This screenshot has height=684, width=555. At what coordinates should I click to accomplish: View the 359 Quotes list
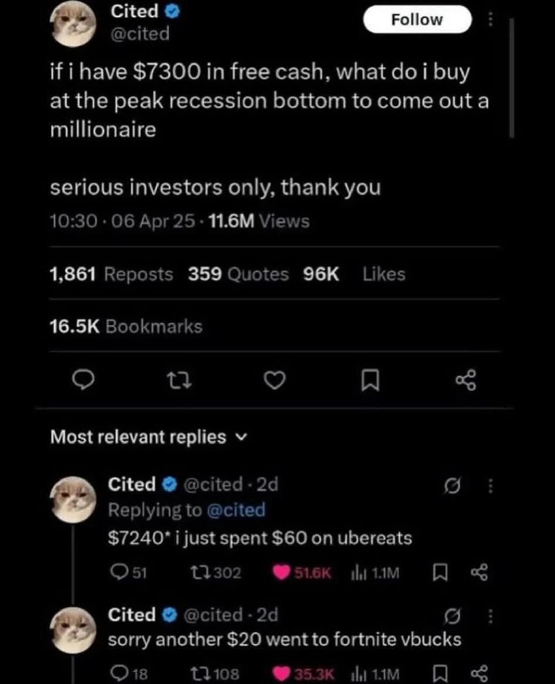238,274
